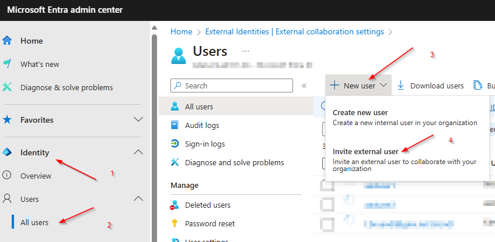Click the Diagnose and solve problems blade icon
This screenshot has width=495, height=242.
[x=175, y=162]
